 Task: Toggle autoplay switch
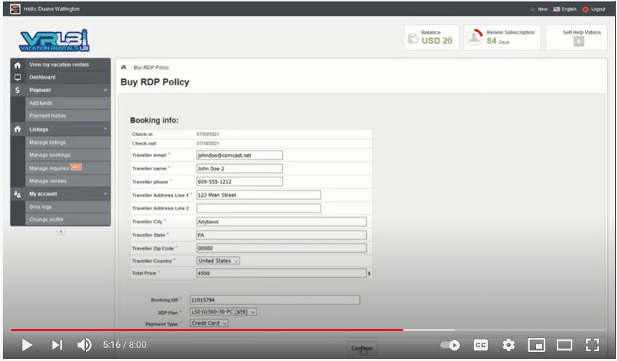point(450,345)
